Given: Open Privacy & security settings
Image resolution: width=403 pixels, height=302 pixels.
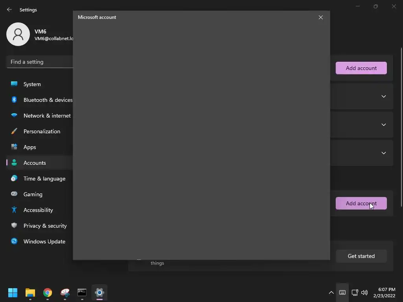Looking at the screenshot, I should 40,226.
